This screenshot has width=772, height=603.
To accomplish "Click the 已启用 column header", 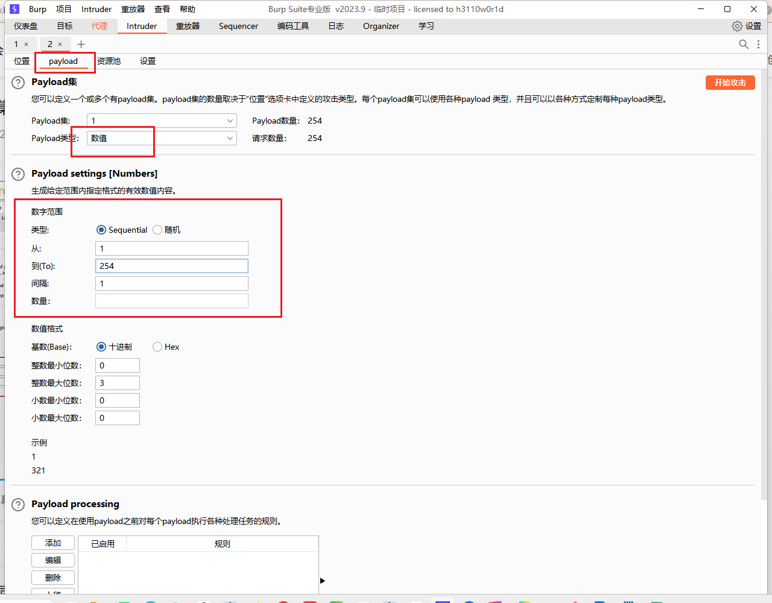I will 103,544.
